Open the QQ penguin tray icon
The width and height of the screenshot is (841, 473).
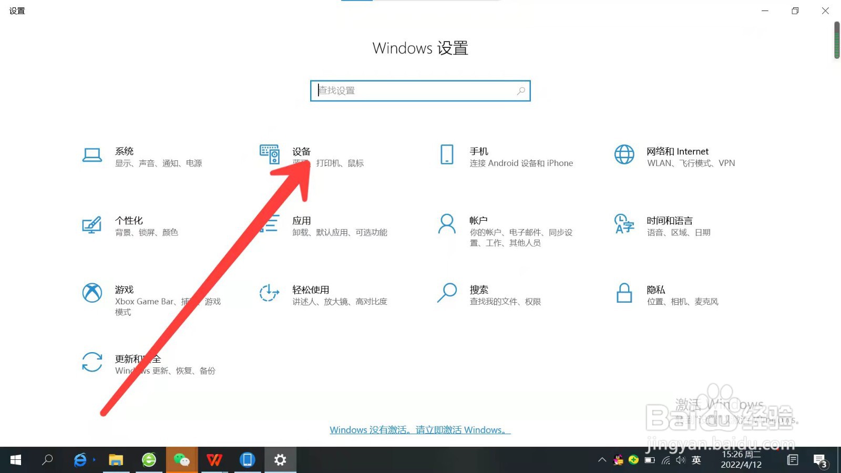[x=618, y=460]
